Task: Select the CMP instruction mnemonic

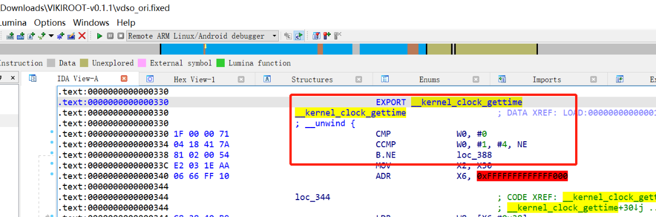Action: coord(383,134)
